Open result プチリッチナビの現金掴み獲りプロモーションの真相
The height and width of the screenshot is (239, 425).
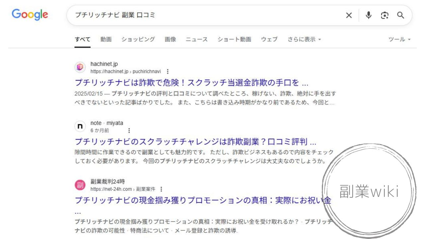click(x=203, y=205)
